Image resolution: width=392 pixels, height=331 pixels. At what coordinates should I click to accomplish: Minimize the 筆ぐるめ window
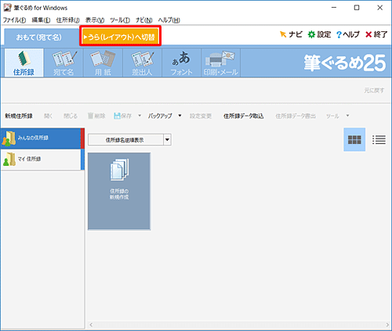pos(334,8)
